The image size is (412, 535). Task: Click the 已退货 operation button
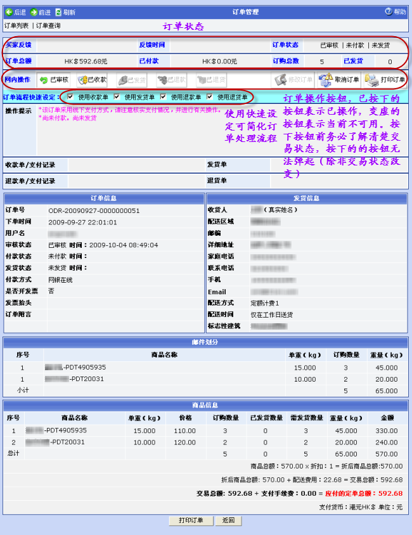[211, 80]
